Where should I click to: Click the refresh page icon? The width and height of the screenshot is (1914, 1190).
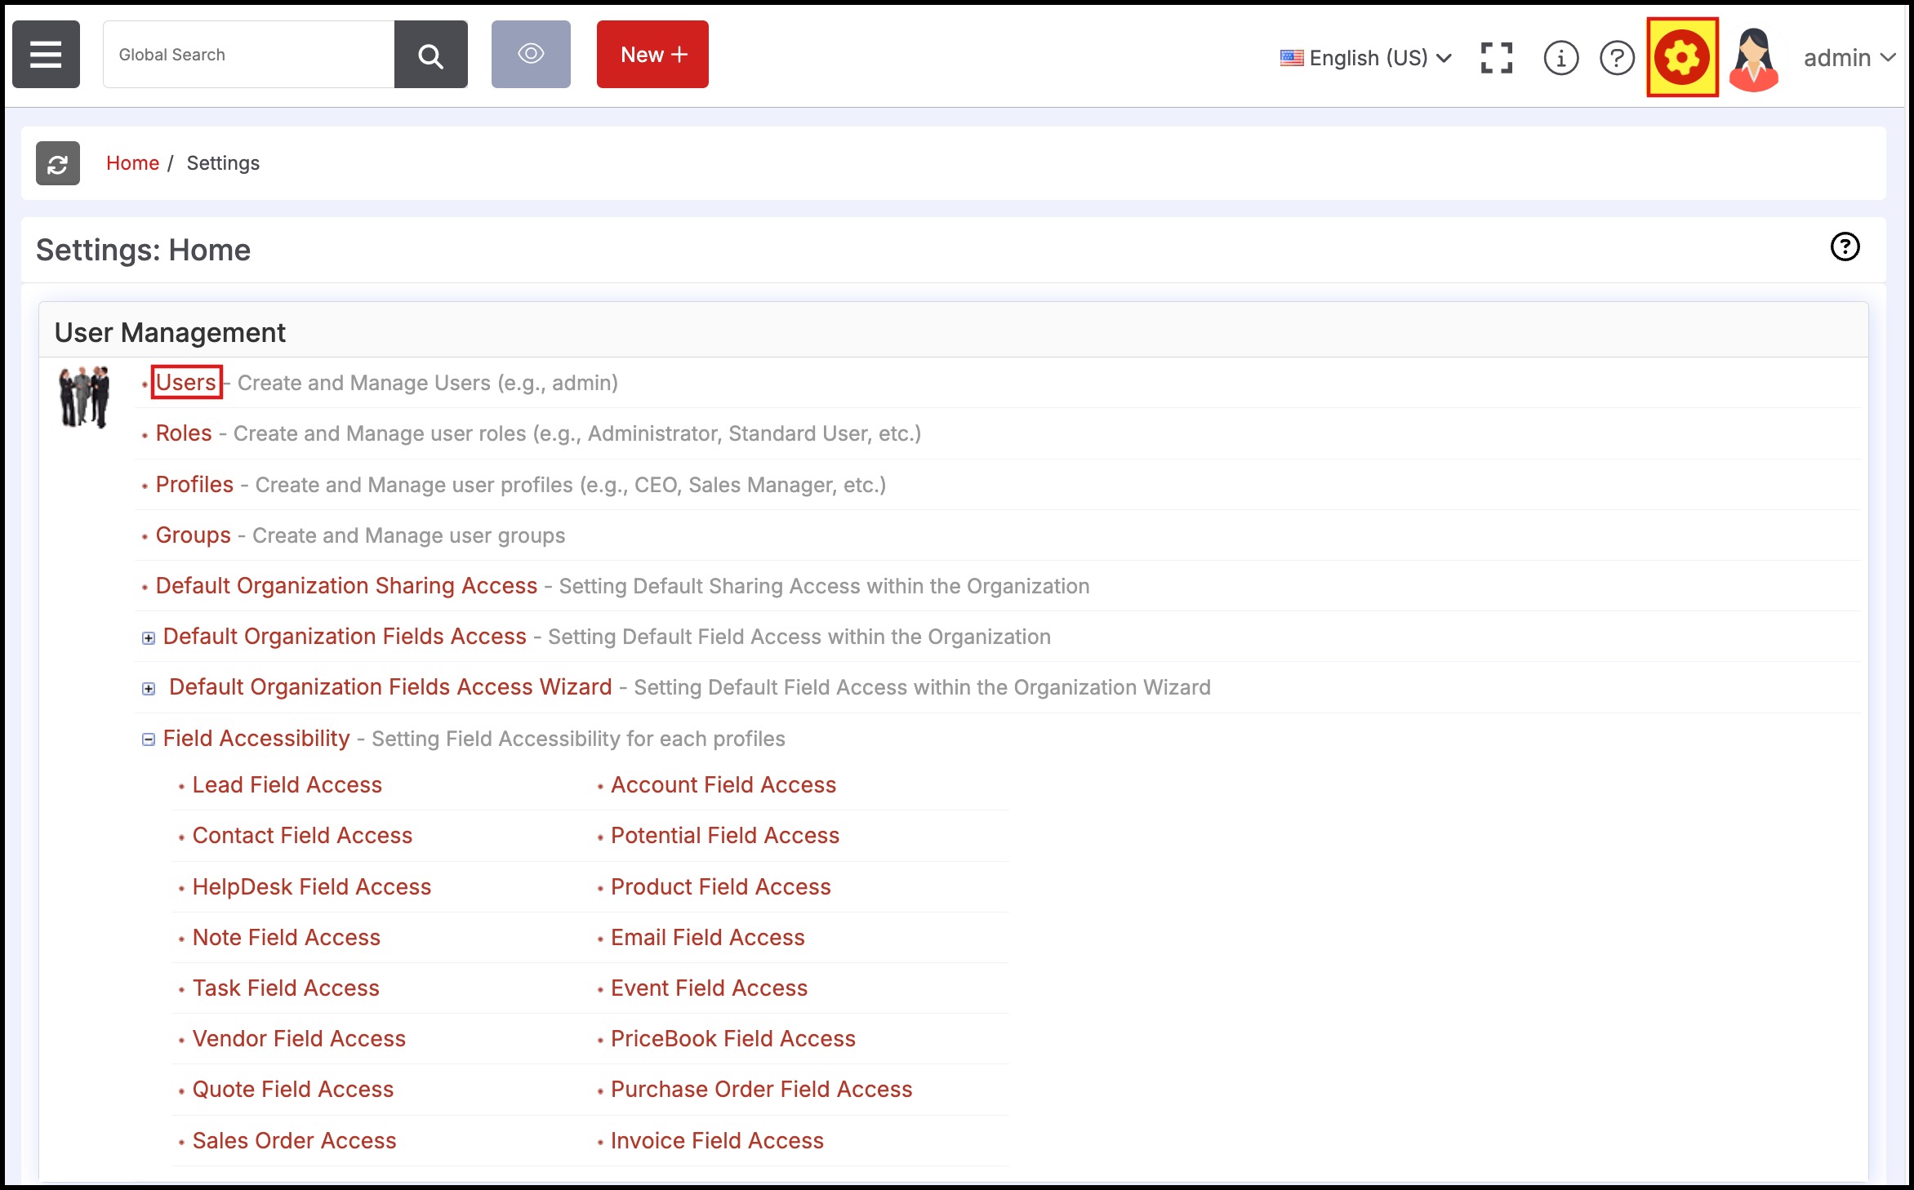point(57,163)
